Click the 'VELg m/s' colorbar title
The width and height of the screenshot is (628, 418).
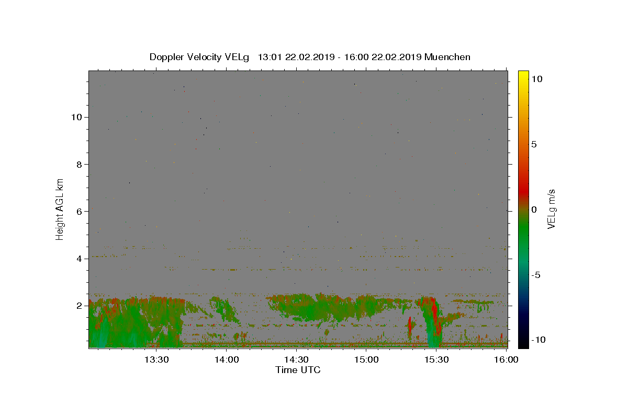[551, 210]
